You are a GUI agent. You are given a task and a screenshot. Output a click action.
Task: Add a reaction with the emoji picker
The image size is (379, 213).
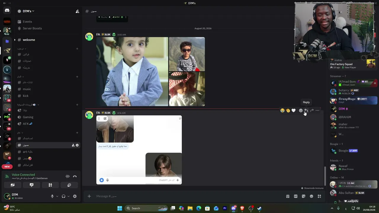301,111
